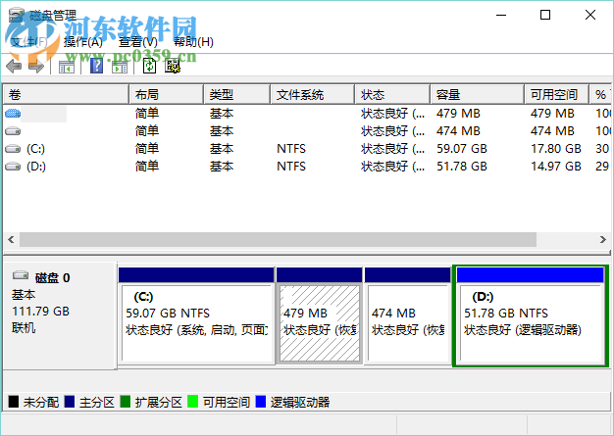The height and width of the screenshot is (436, 614).
Task: Select the (C:) 59.07 GB partition block
Action: (x=196, y=315)
